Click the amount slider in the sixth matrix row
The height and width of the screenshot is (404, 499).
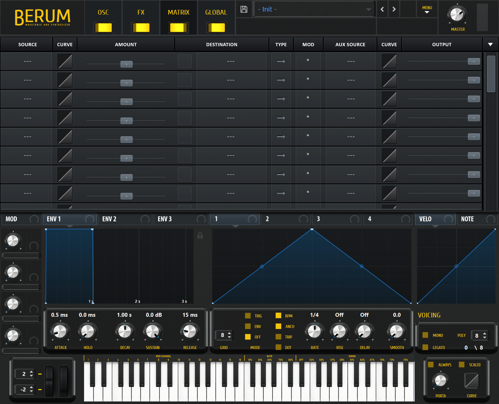[126, 158]
